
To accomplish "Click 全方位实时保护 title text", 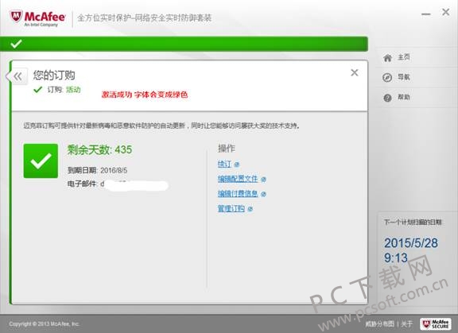I will (144, 17).
